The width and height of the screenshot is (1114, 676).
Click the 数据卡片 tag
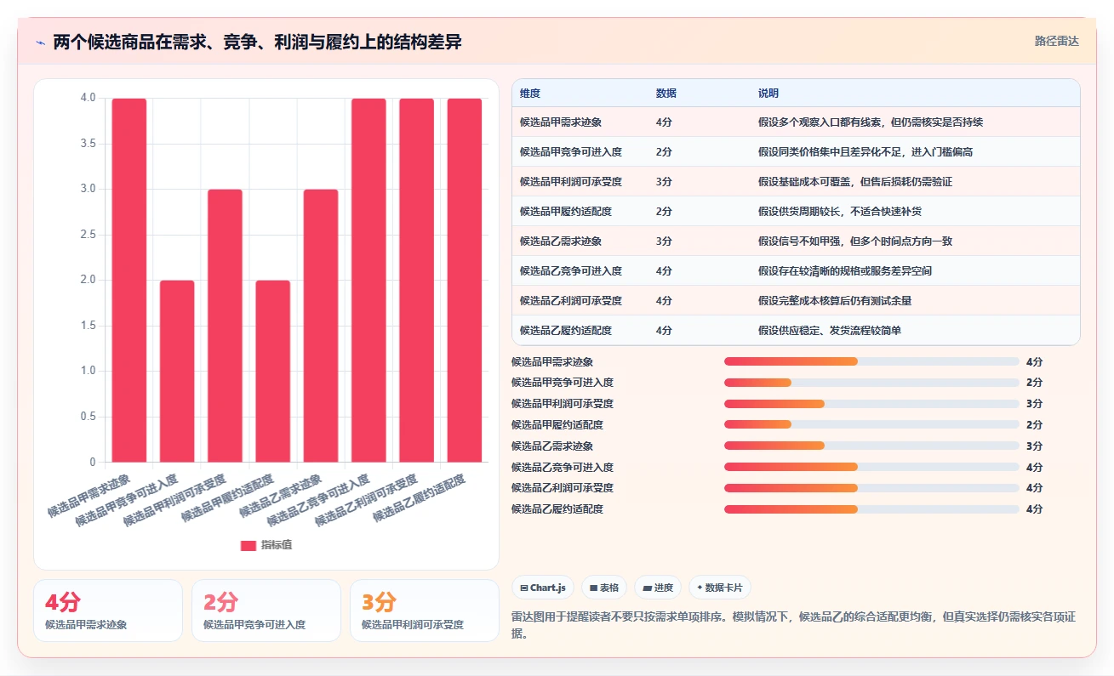point(720,588)
